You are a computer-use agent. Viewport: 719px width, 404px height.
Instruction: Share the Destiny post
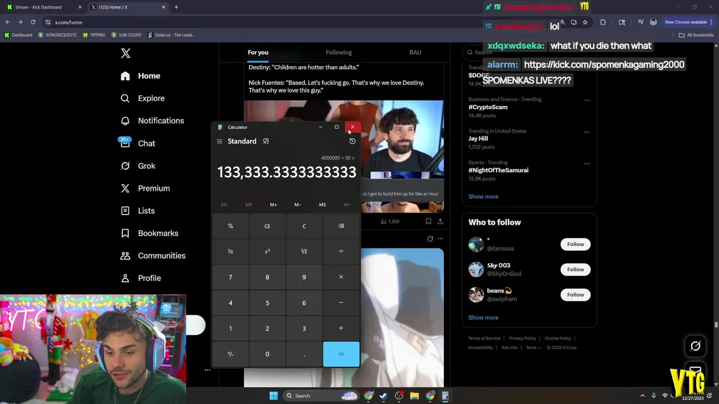(x=440, y=222)
